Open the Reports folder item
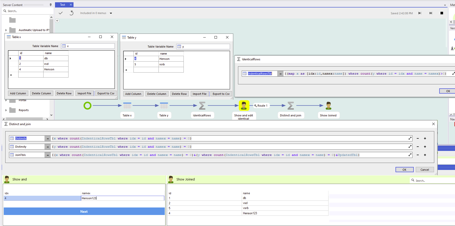Image resolution: width=455 pixels, height=226 pixels. [23, 110]
